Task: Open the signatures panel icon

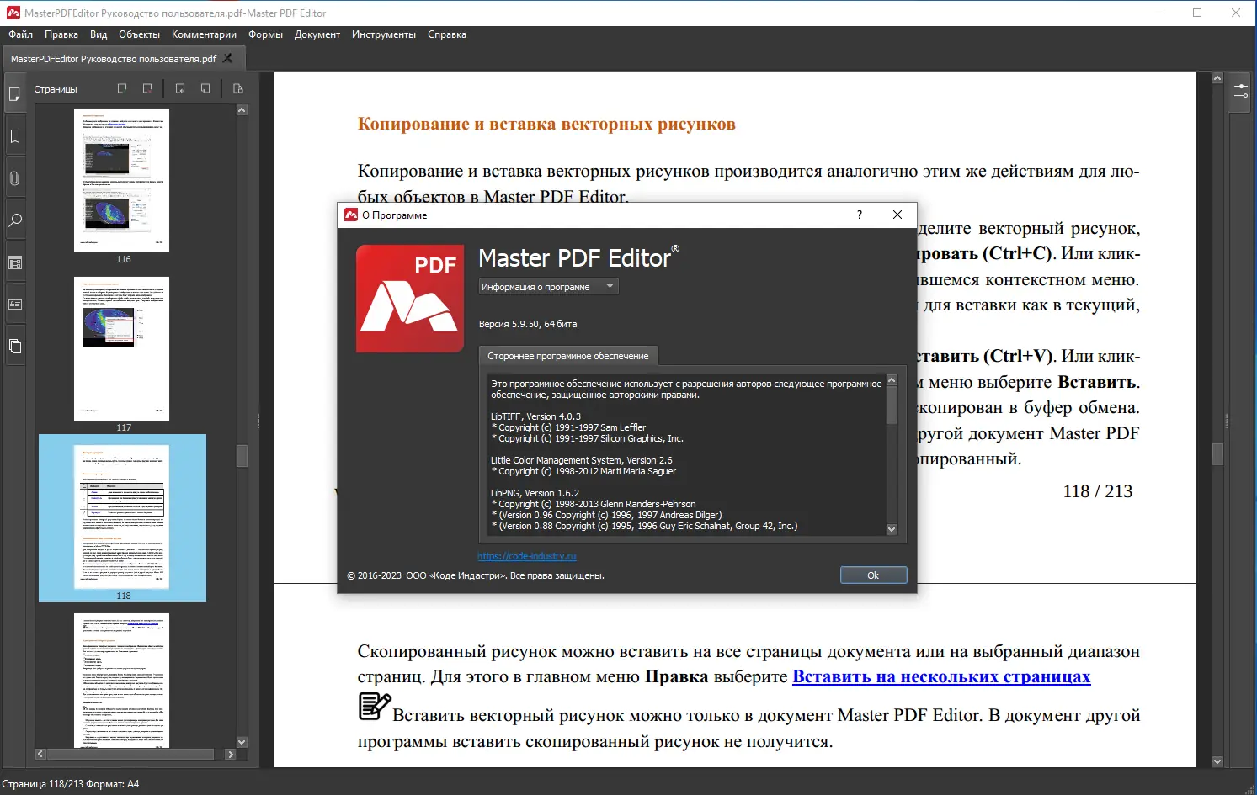Action: [x=14, y=305]
